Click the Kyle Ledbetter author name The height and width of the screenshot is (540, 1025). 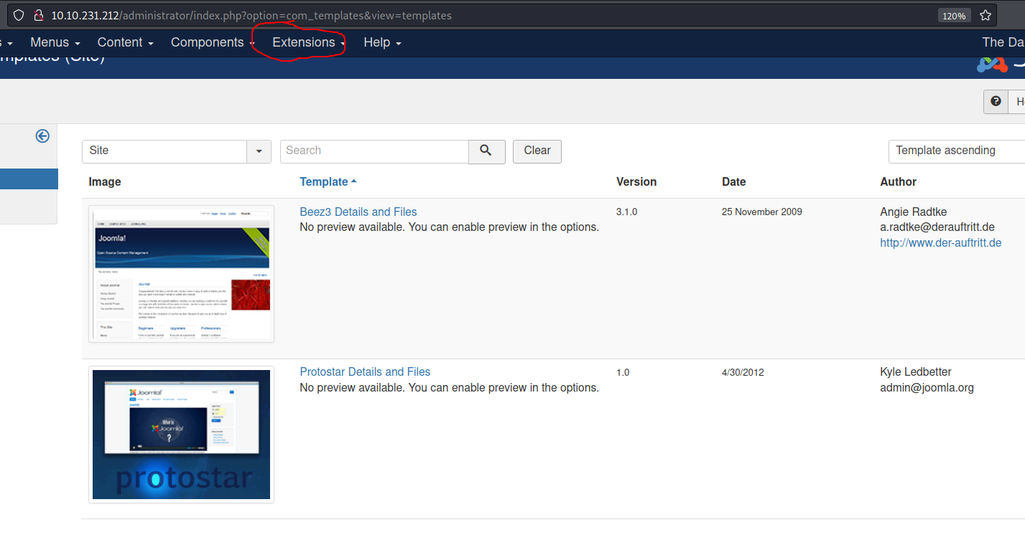pyautogui.click(x=916, y=371)
